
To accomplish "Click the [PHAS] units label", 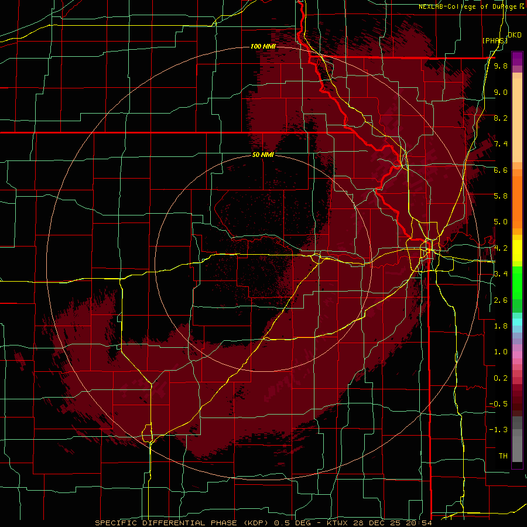I will (495, 40).
